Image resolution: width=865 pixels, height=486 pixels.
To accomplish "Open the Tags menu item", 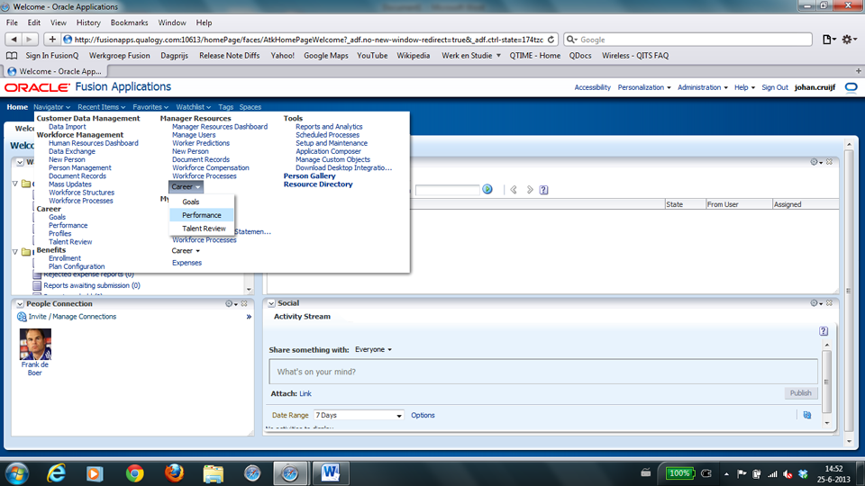I will tap(225, 107).
